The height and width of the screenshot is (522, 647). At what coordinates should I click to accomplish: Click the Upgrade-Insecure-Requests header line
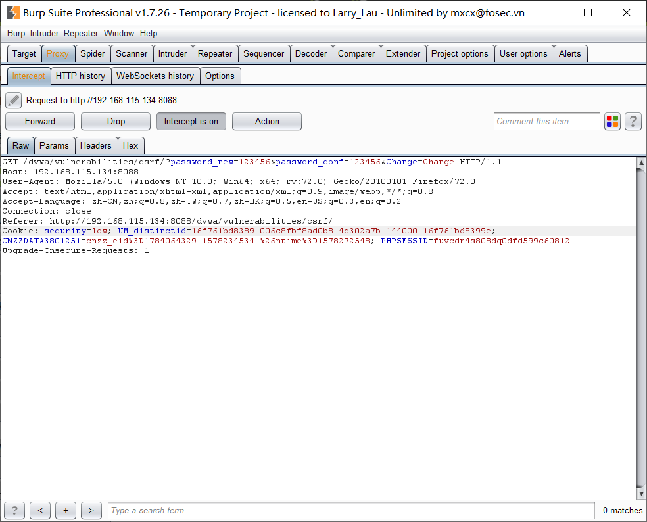click(x=76, y=250)
